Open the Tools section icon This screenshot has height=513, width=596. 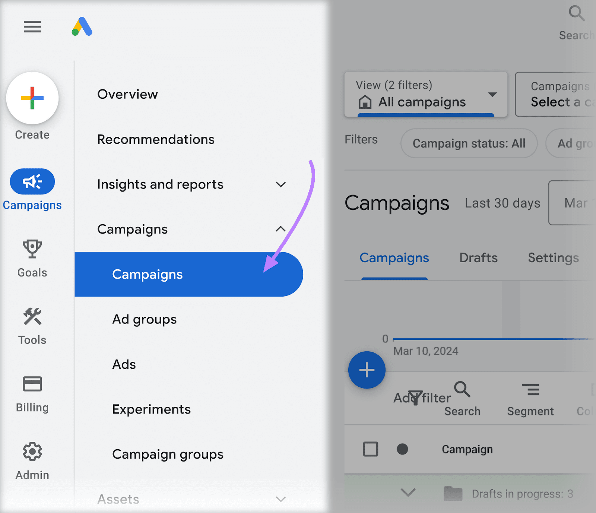[32, 317]
